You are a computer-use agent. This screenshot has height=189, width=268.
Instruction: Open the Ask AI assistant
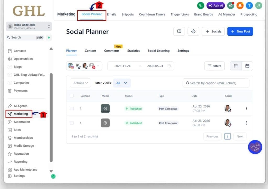pyautogui.click(x=215, y=5)
